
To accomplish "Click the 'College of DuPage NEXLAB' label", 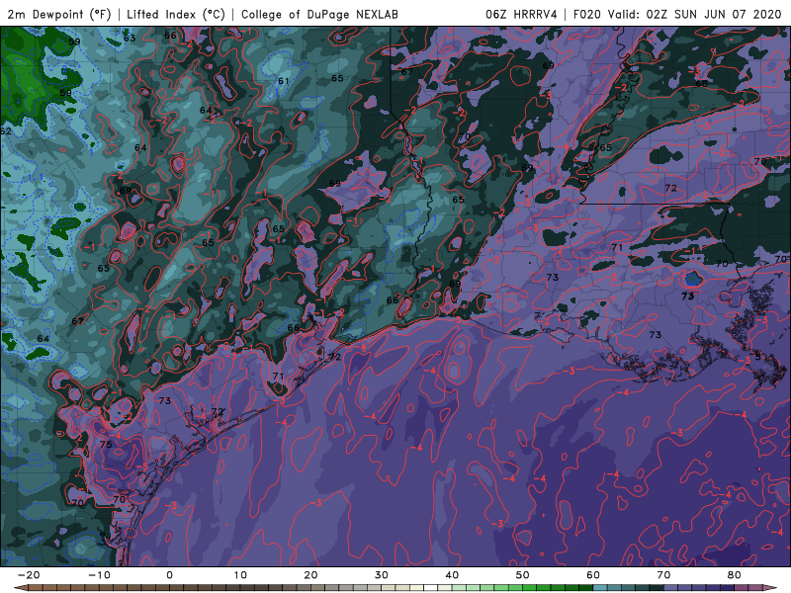I will click(319, 14).
